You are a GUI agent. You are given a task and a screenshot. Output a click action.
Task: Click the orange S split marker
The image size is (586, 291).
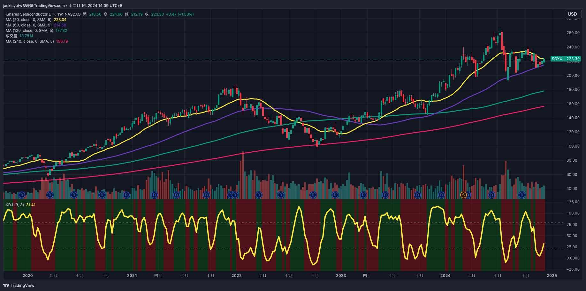pyautogui.click(x=463, y=195)
